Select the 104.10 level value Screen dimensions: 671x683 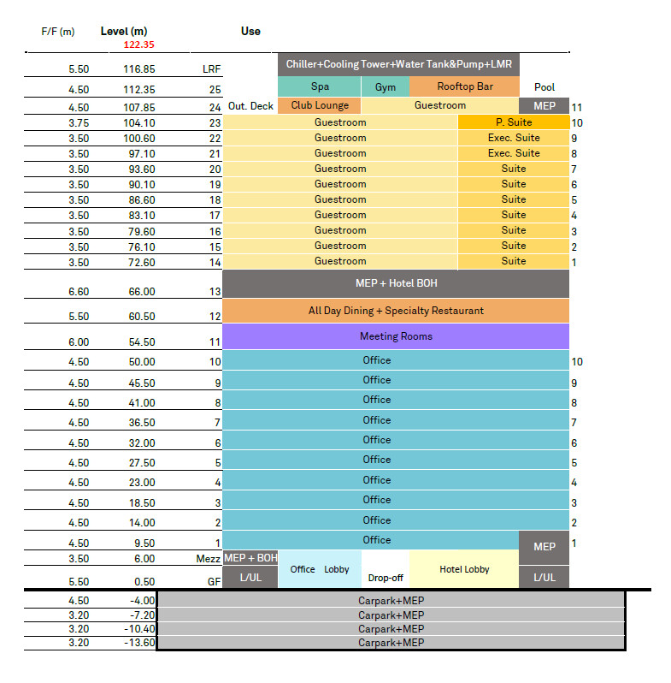point(138,123)
